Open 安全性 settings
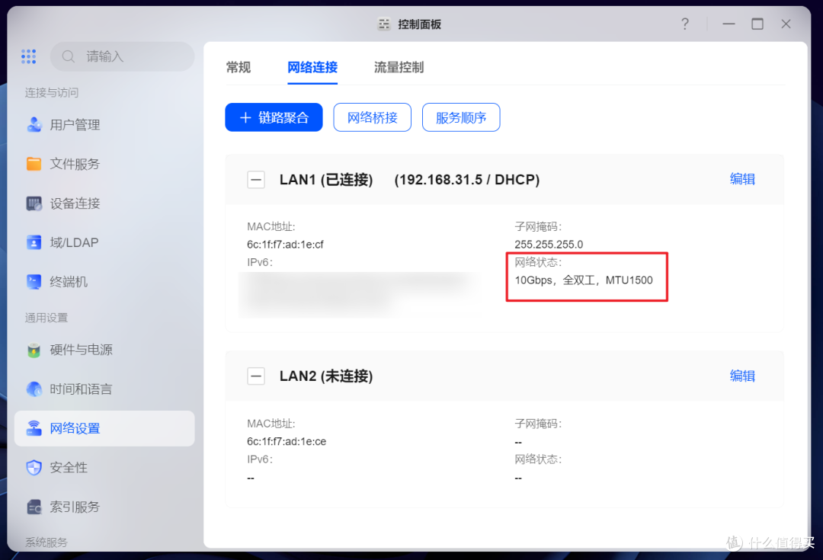 tap(104, 468)
